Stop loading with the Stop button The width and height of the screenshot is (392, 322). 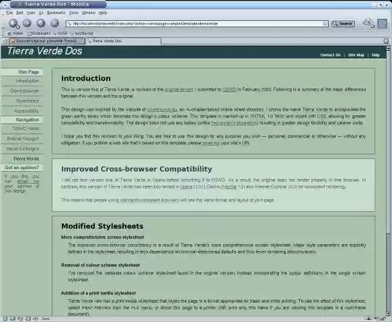(x=54, y=23)
